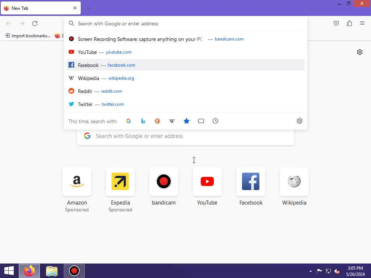This screenshot has width=371, height=278.
Task: Search open tabs using the tab icon
Action: 201,121
